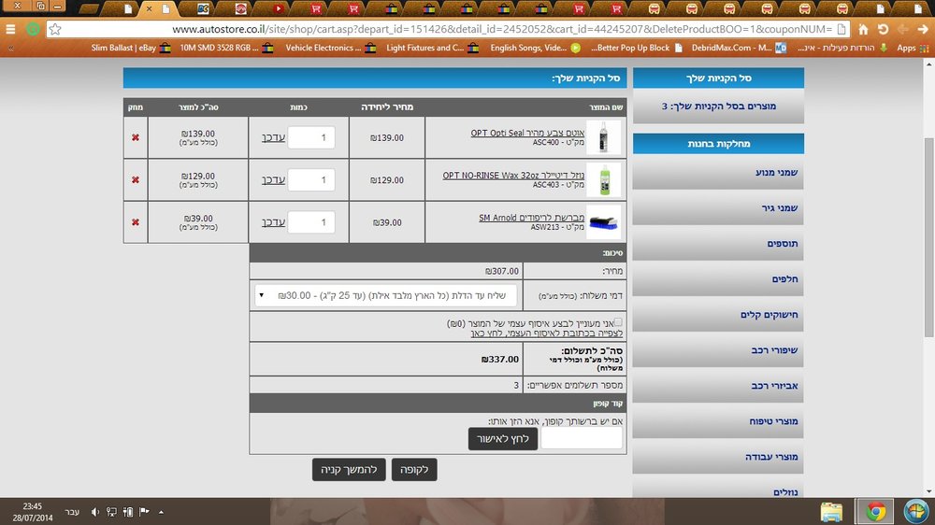Click quantity field for SM Arnold brush
This screenshot has width=935, height=525.
coord(311,222)
